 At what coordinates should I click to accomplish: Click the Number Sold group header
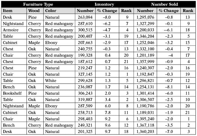164,5
